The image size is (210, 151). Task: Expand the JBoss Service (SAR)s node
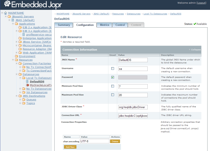point(16,42)
